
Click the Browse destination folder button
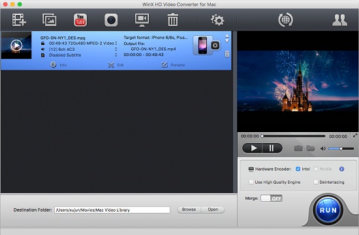[189, 210]
